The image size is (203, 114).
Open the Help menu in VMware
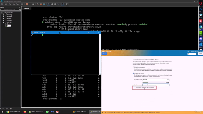pos(22,4)
